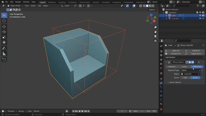
Task: Collapse the BTool_Cube modifier panel
Action: click(166, 62)
